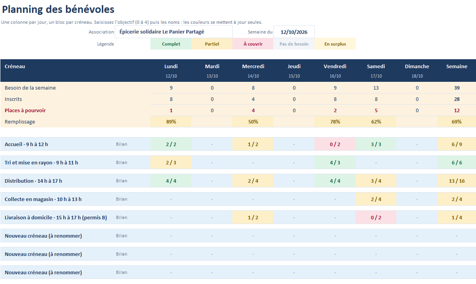Click Places à pourvoir weekly total 12
The width and height of the screenshot is (476, 284).
click(456, 110)
